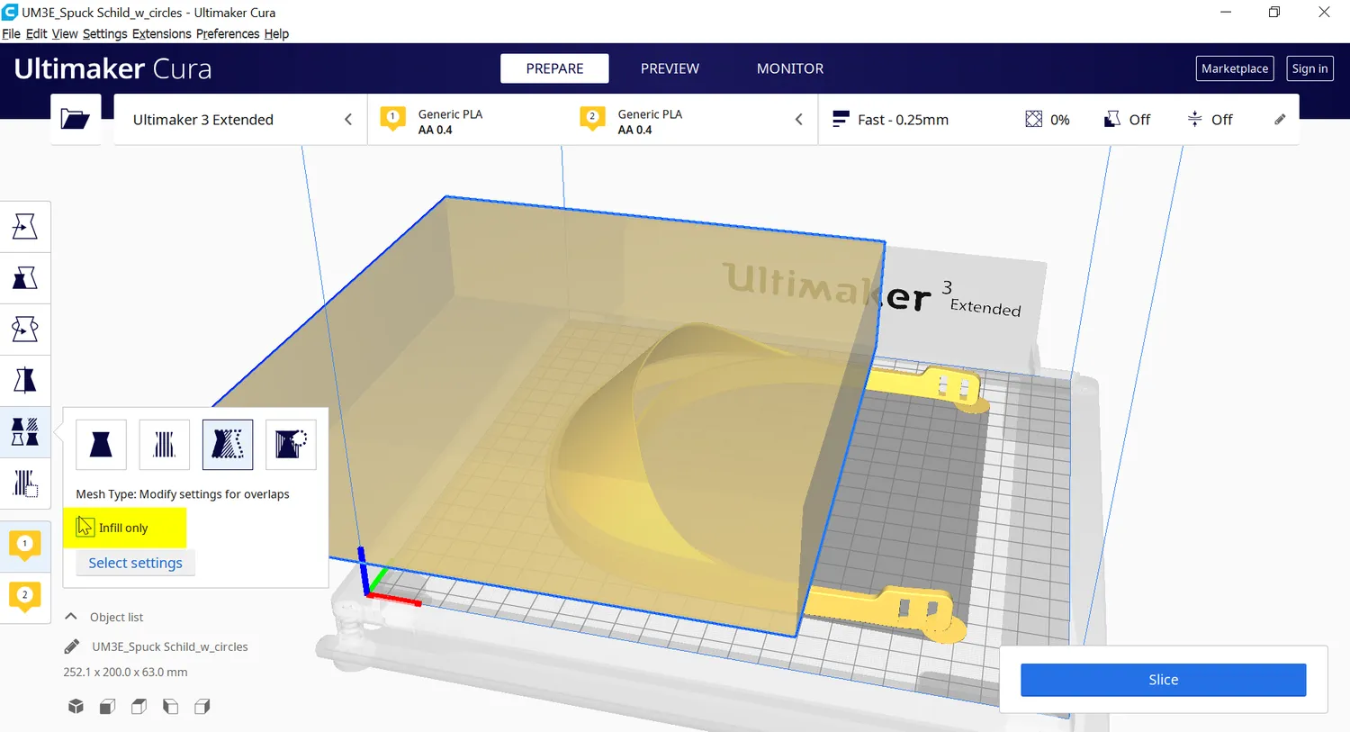Click the Slice button

click(1163, 680)
